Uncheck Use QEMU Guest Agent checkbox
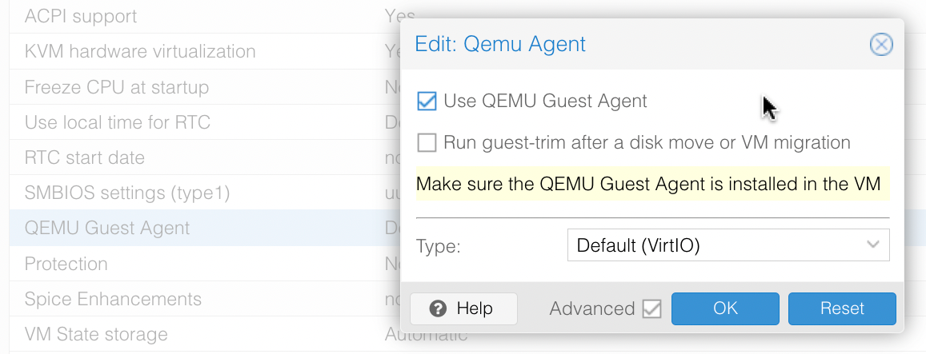 click(427, 101)
